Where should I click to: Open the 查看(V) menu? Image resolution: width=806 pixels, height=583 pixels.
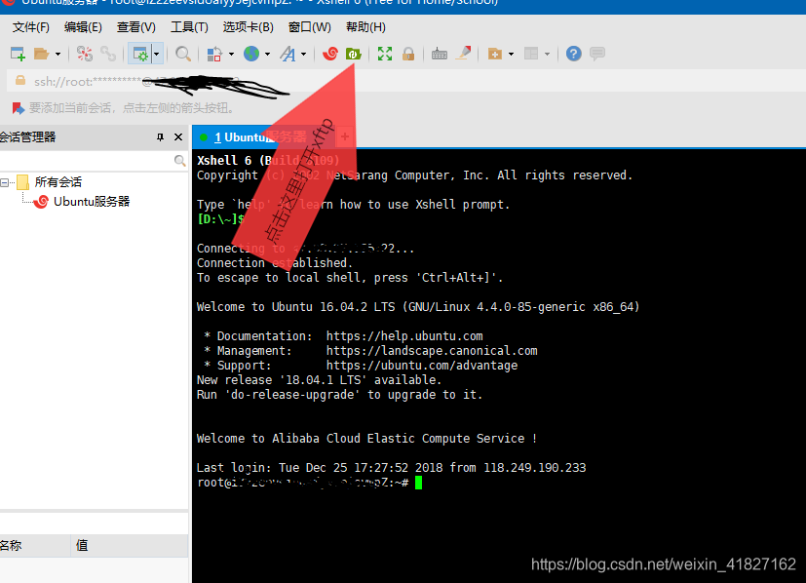point(135,27)
